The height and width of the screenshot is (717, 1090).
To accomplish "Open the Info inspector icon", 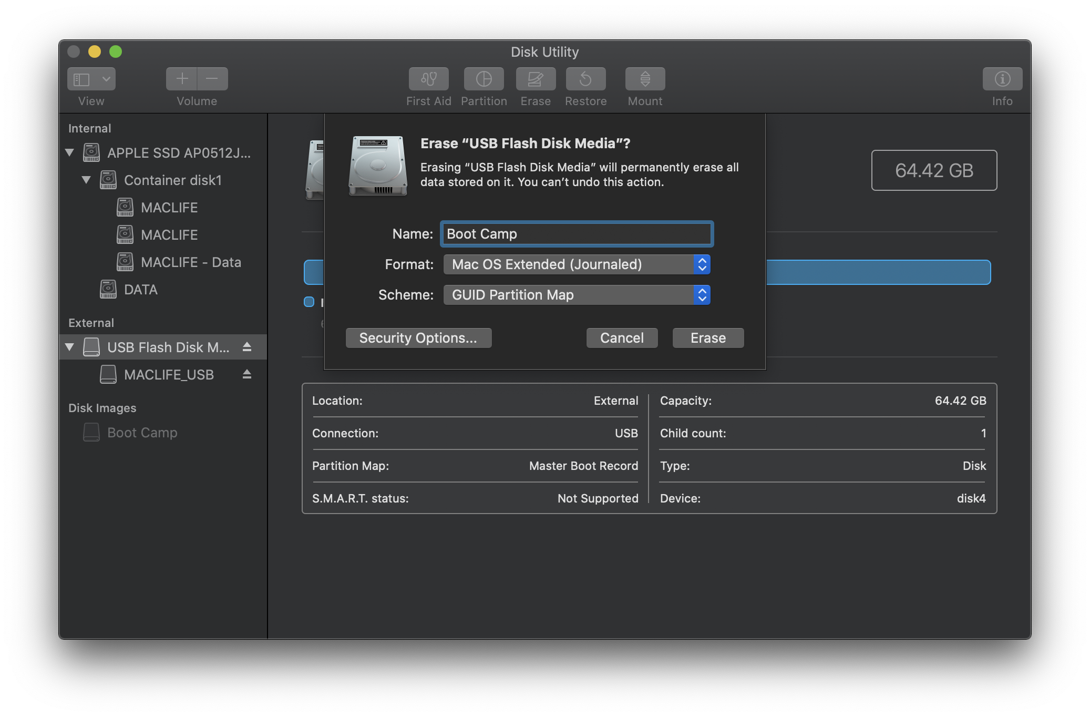I will 1002,79.
